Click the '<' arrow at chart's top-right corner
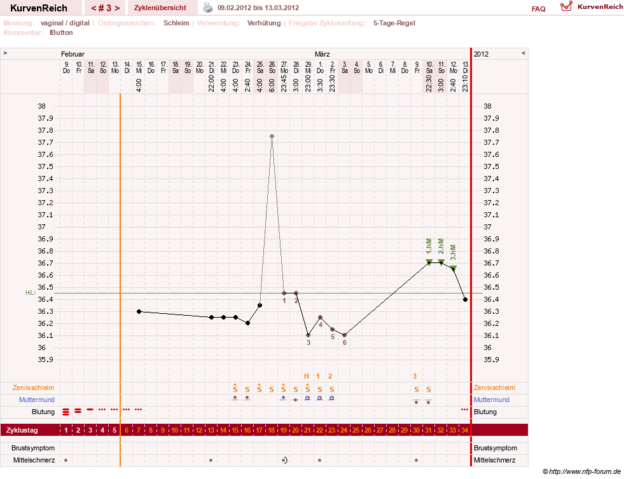 click(523, 53)
